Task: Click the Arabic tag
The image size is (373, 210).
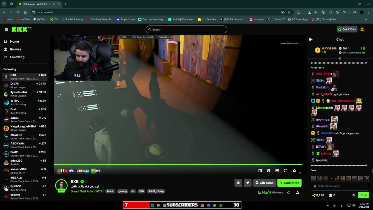Action: pos(110,191)
